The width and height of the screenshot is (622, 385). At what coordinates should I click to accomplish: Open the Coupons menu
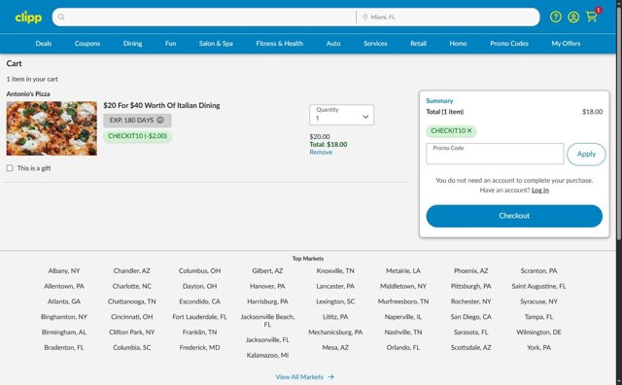[x=87, y=44]
